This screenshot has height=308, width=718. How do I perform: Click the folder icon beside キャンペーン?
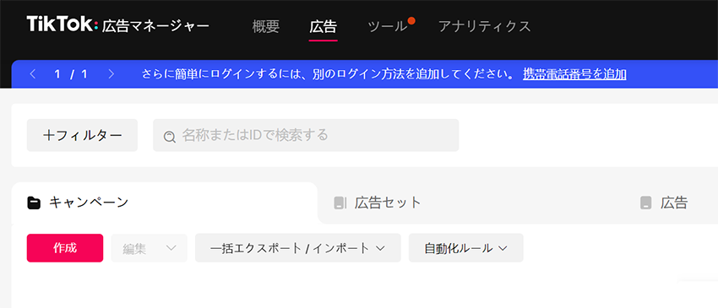[34, 203]
